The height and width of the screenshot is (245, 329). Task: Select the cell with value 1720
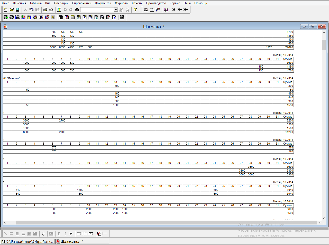pos(268,47)
